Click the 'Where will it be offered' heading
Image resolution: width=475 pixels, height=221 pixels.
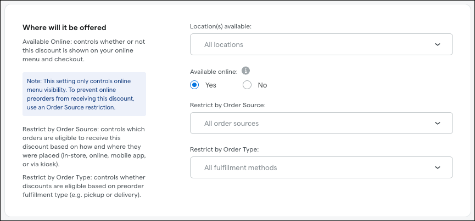point(64,28)
